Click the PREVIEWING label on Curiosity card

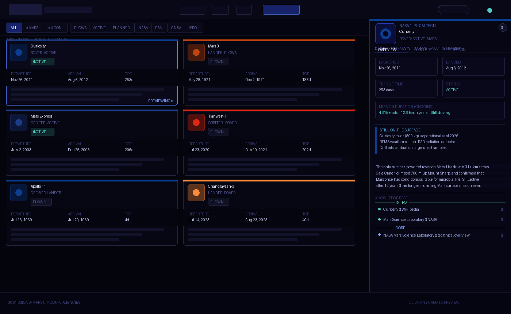pyautogui.click(x=161, y=101)
